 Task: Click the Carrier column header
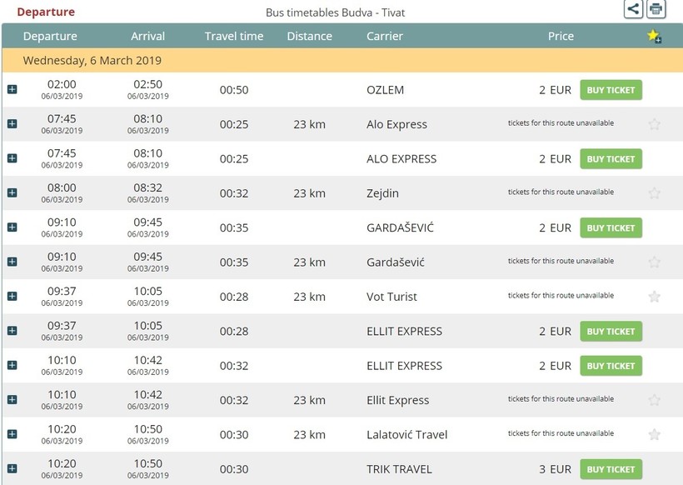(x=385, y=36)
